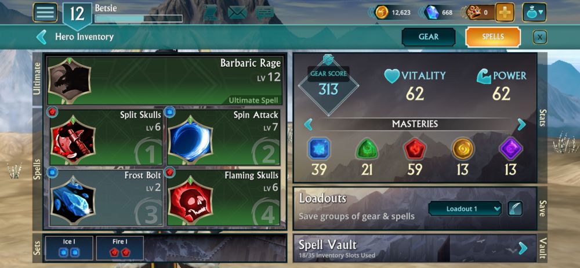Show previous masteries page arrow
Screen dimensions: 580x268
pyautogui.click(x=308, y=124)
